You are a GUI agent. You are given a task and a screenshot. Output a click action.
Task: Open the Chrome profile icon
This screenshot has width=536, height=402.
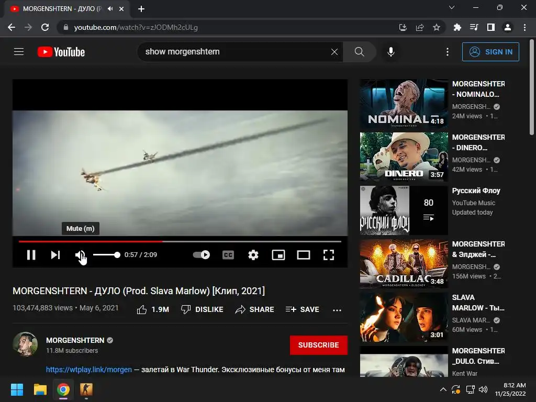508,27
